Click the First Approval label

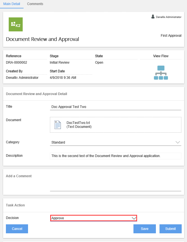coord(171,36)
